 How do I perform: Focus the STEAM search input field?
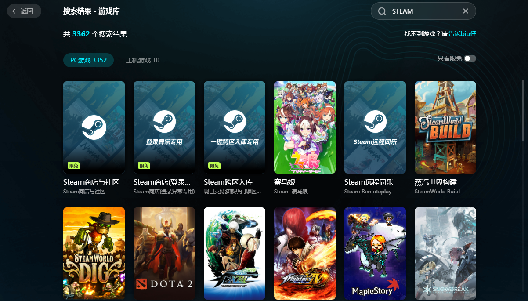pos(423,11)
